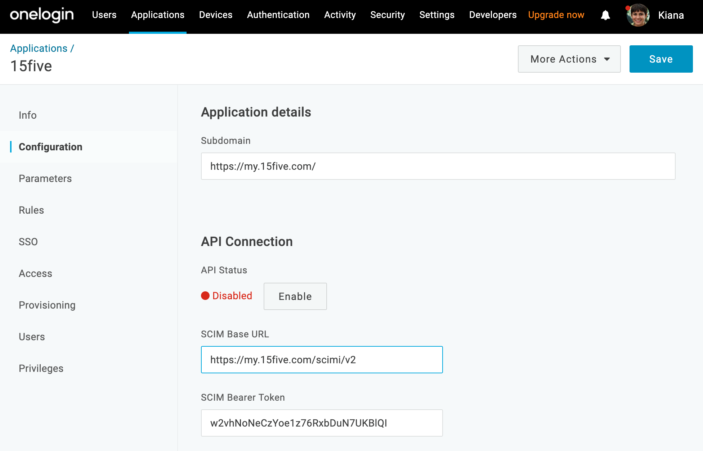Open the Privileges section
703x451 pixels.
coord(41,368)
